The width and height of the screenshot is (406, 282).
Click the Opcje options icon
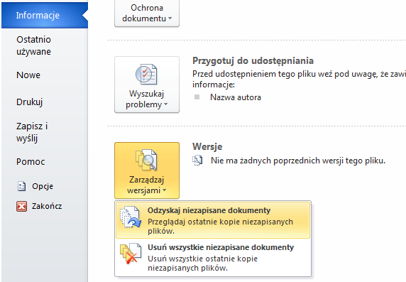21,186
